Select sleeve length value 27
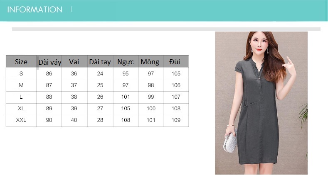Screen dimensions: 328x175 [x=100, y=109]
